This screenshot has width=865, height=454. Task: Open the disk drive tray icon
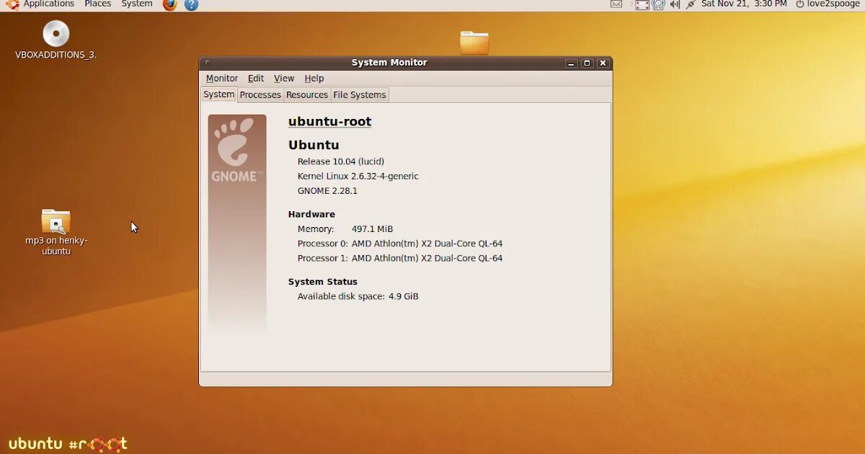[659, 4]
